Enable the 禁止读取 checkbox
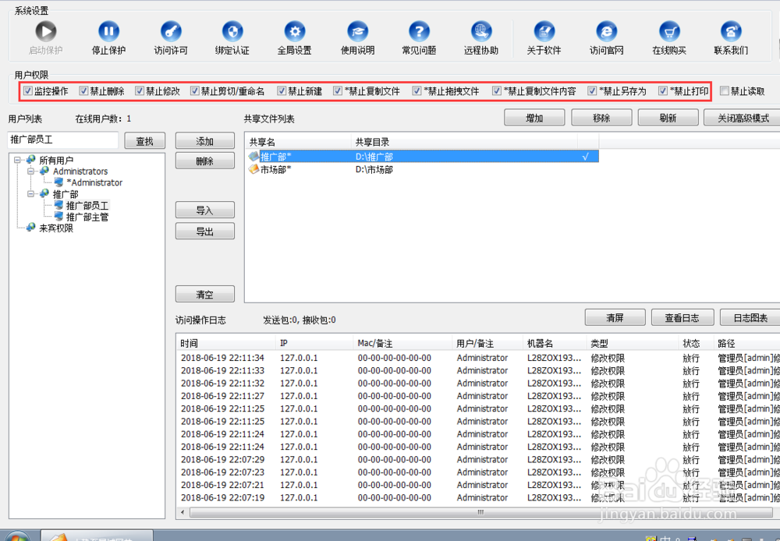 click(x=725, y=91)
